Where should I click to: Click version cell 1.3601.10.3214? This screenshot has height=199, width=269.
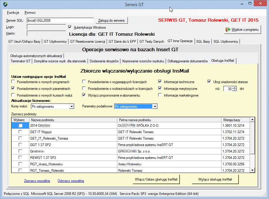(x=236, y=126)
